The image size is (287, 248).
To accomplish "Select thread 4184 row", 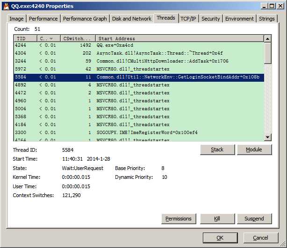I will [x=139, y=125].
